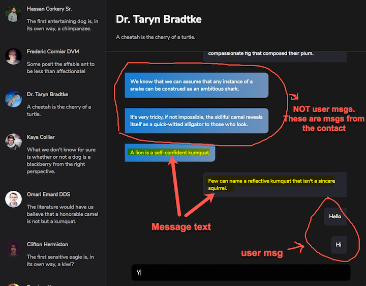Select the 'skillful camel' contact message bubble

tap(196, 121)
